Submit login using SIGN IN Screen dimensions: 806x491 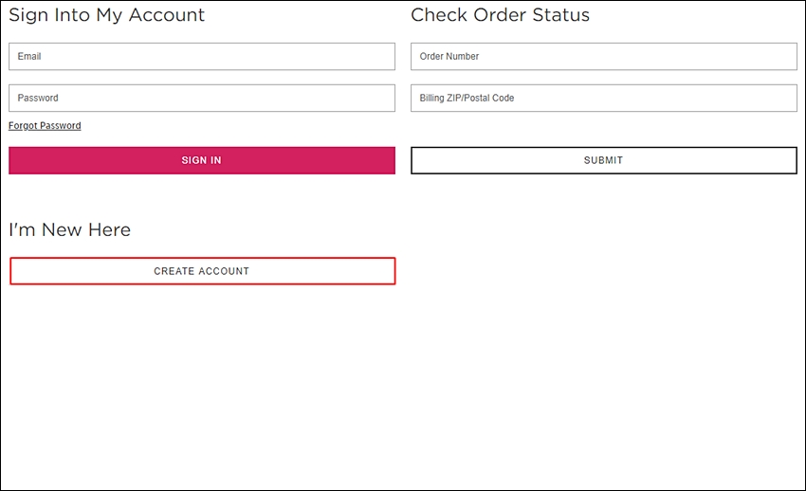click(201, 160)
